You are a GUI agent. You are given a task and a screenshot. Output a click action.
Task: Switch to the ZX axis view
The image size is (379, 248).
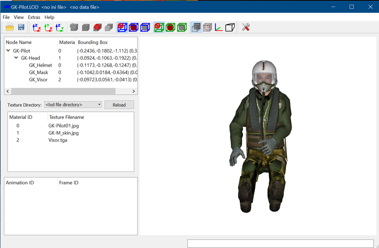(36, 27)
